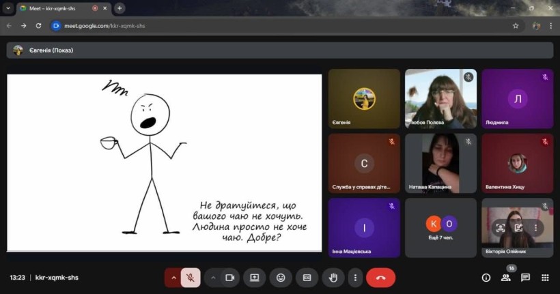
Task: Click the shared stick figure presentation slide
Action: pos(164,162)
